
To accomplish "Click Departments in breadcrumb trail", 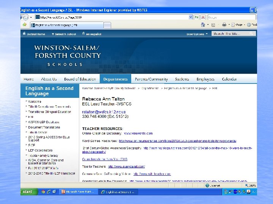I will pyautogui.click(x=150, y=88).
